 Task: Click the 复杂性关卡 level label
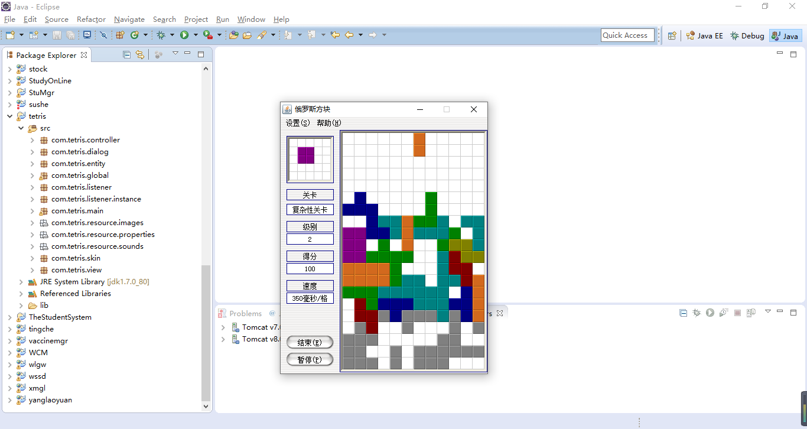coord(310,210)
